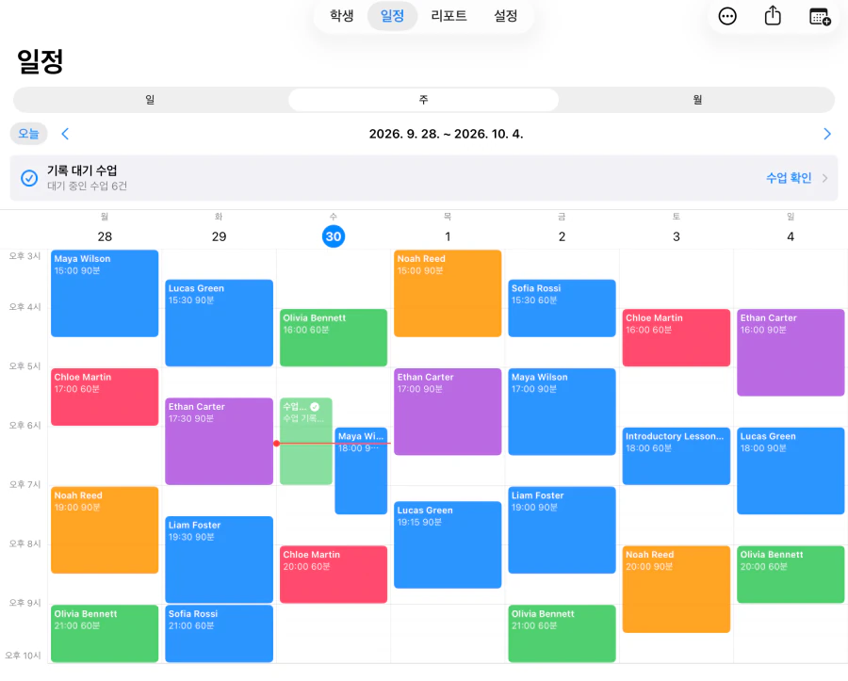Viewport: 848px width, 681px height.
Task: Jump to today with 오늘 button
Action: (x=28, y=134)
